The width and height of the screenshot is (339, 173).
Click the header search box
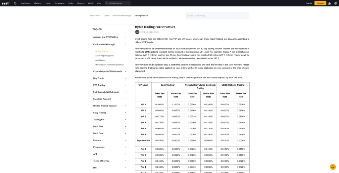[x=118, y=3]
